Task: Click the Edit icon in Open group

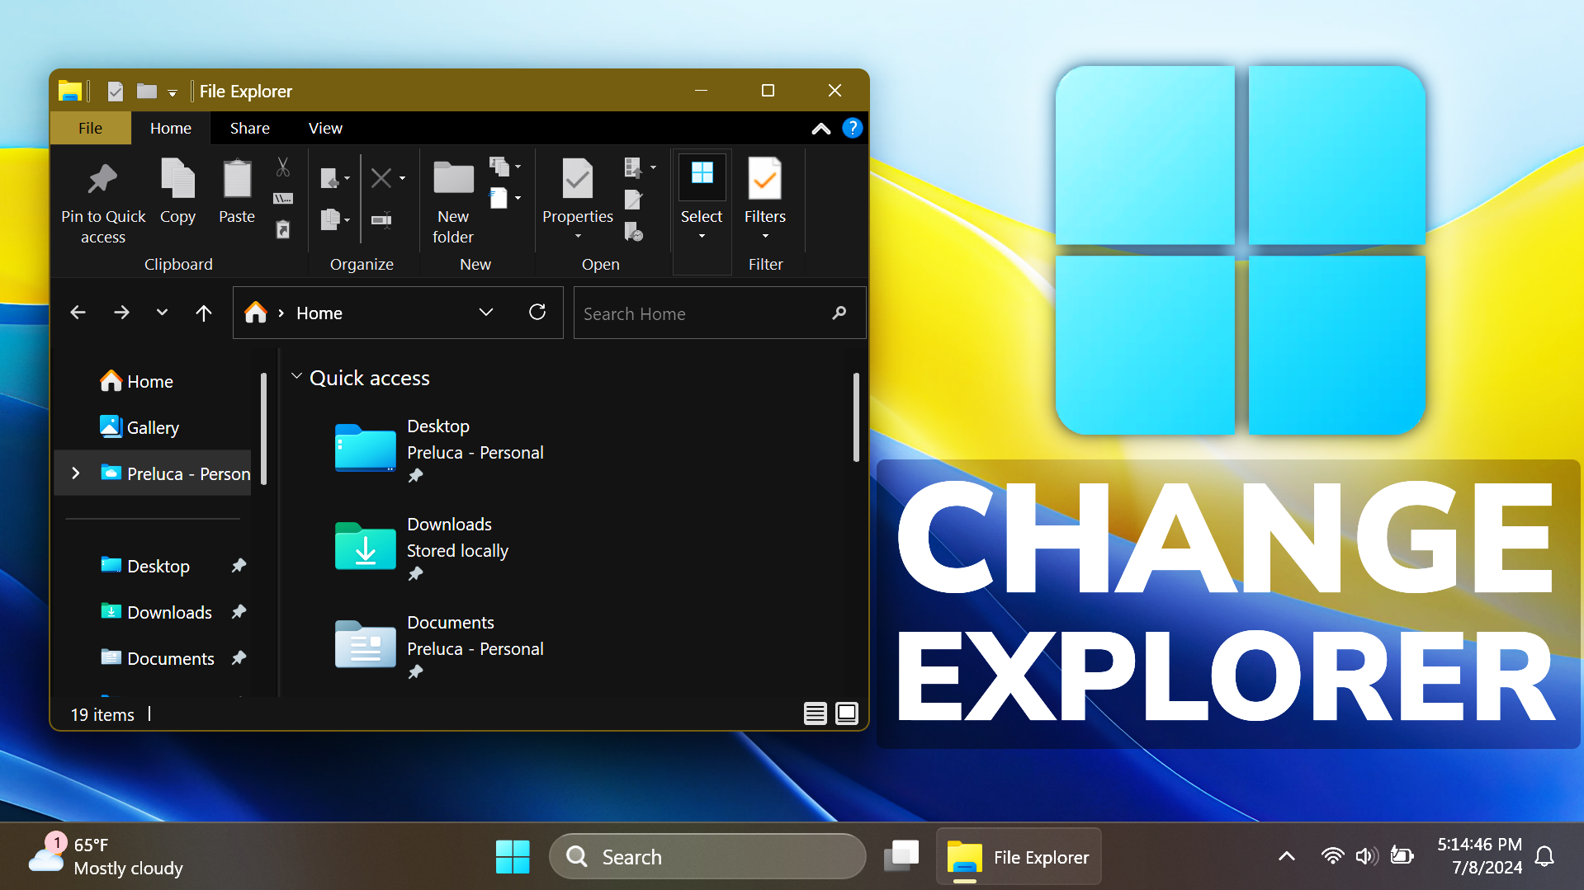Action: 633,200
